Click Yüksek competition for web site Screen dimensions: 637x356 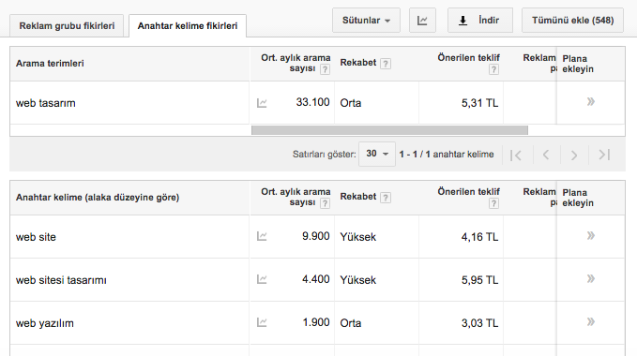click(358, 237)
